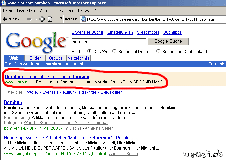Open the Suchtipps link
The width and height of the screenshot is (226, 160).
point(173,32)
